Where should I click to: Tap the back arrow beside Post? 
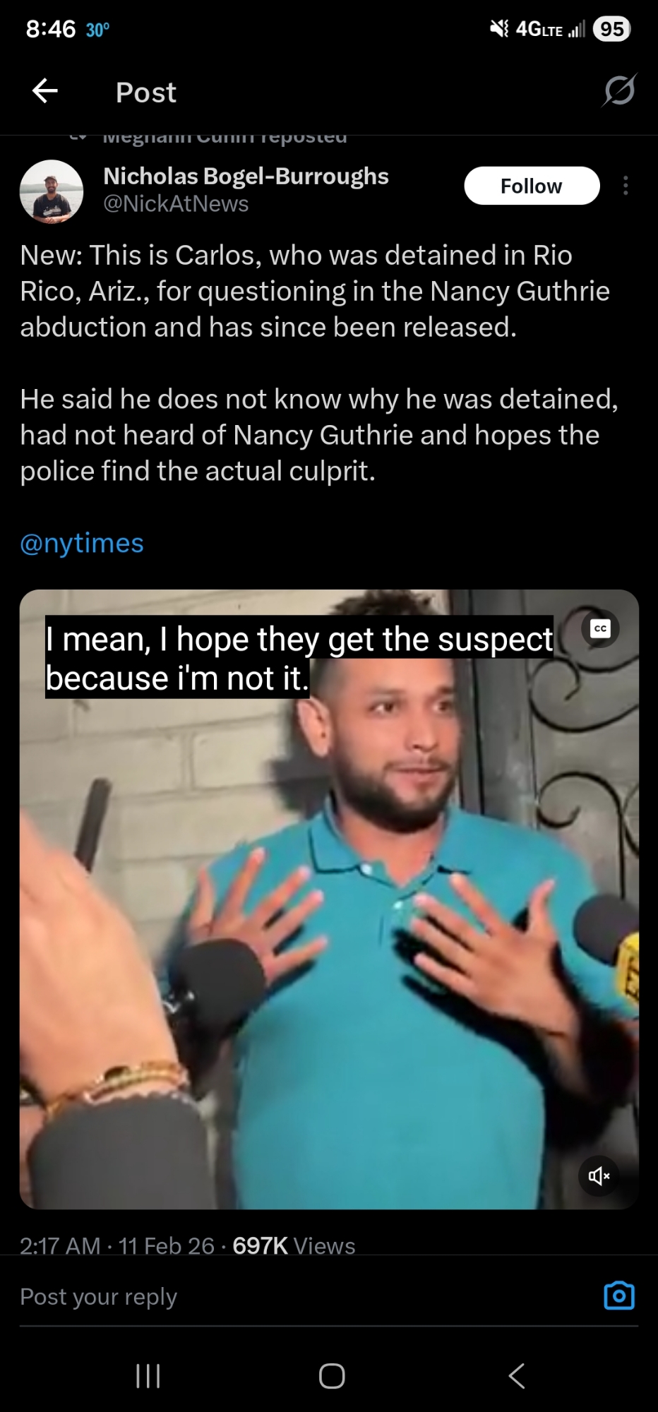click(x=45, y=91)
